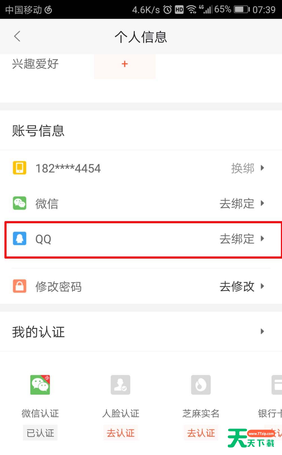This screenshot has width=282, height=455.
Task: Tap the 去绑定 link for 微信
Action: click(237, 203)
